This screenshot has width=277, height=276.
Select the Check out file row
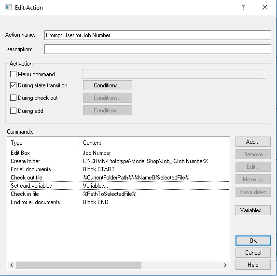119,178
